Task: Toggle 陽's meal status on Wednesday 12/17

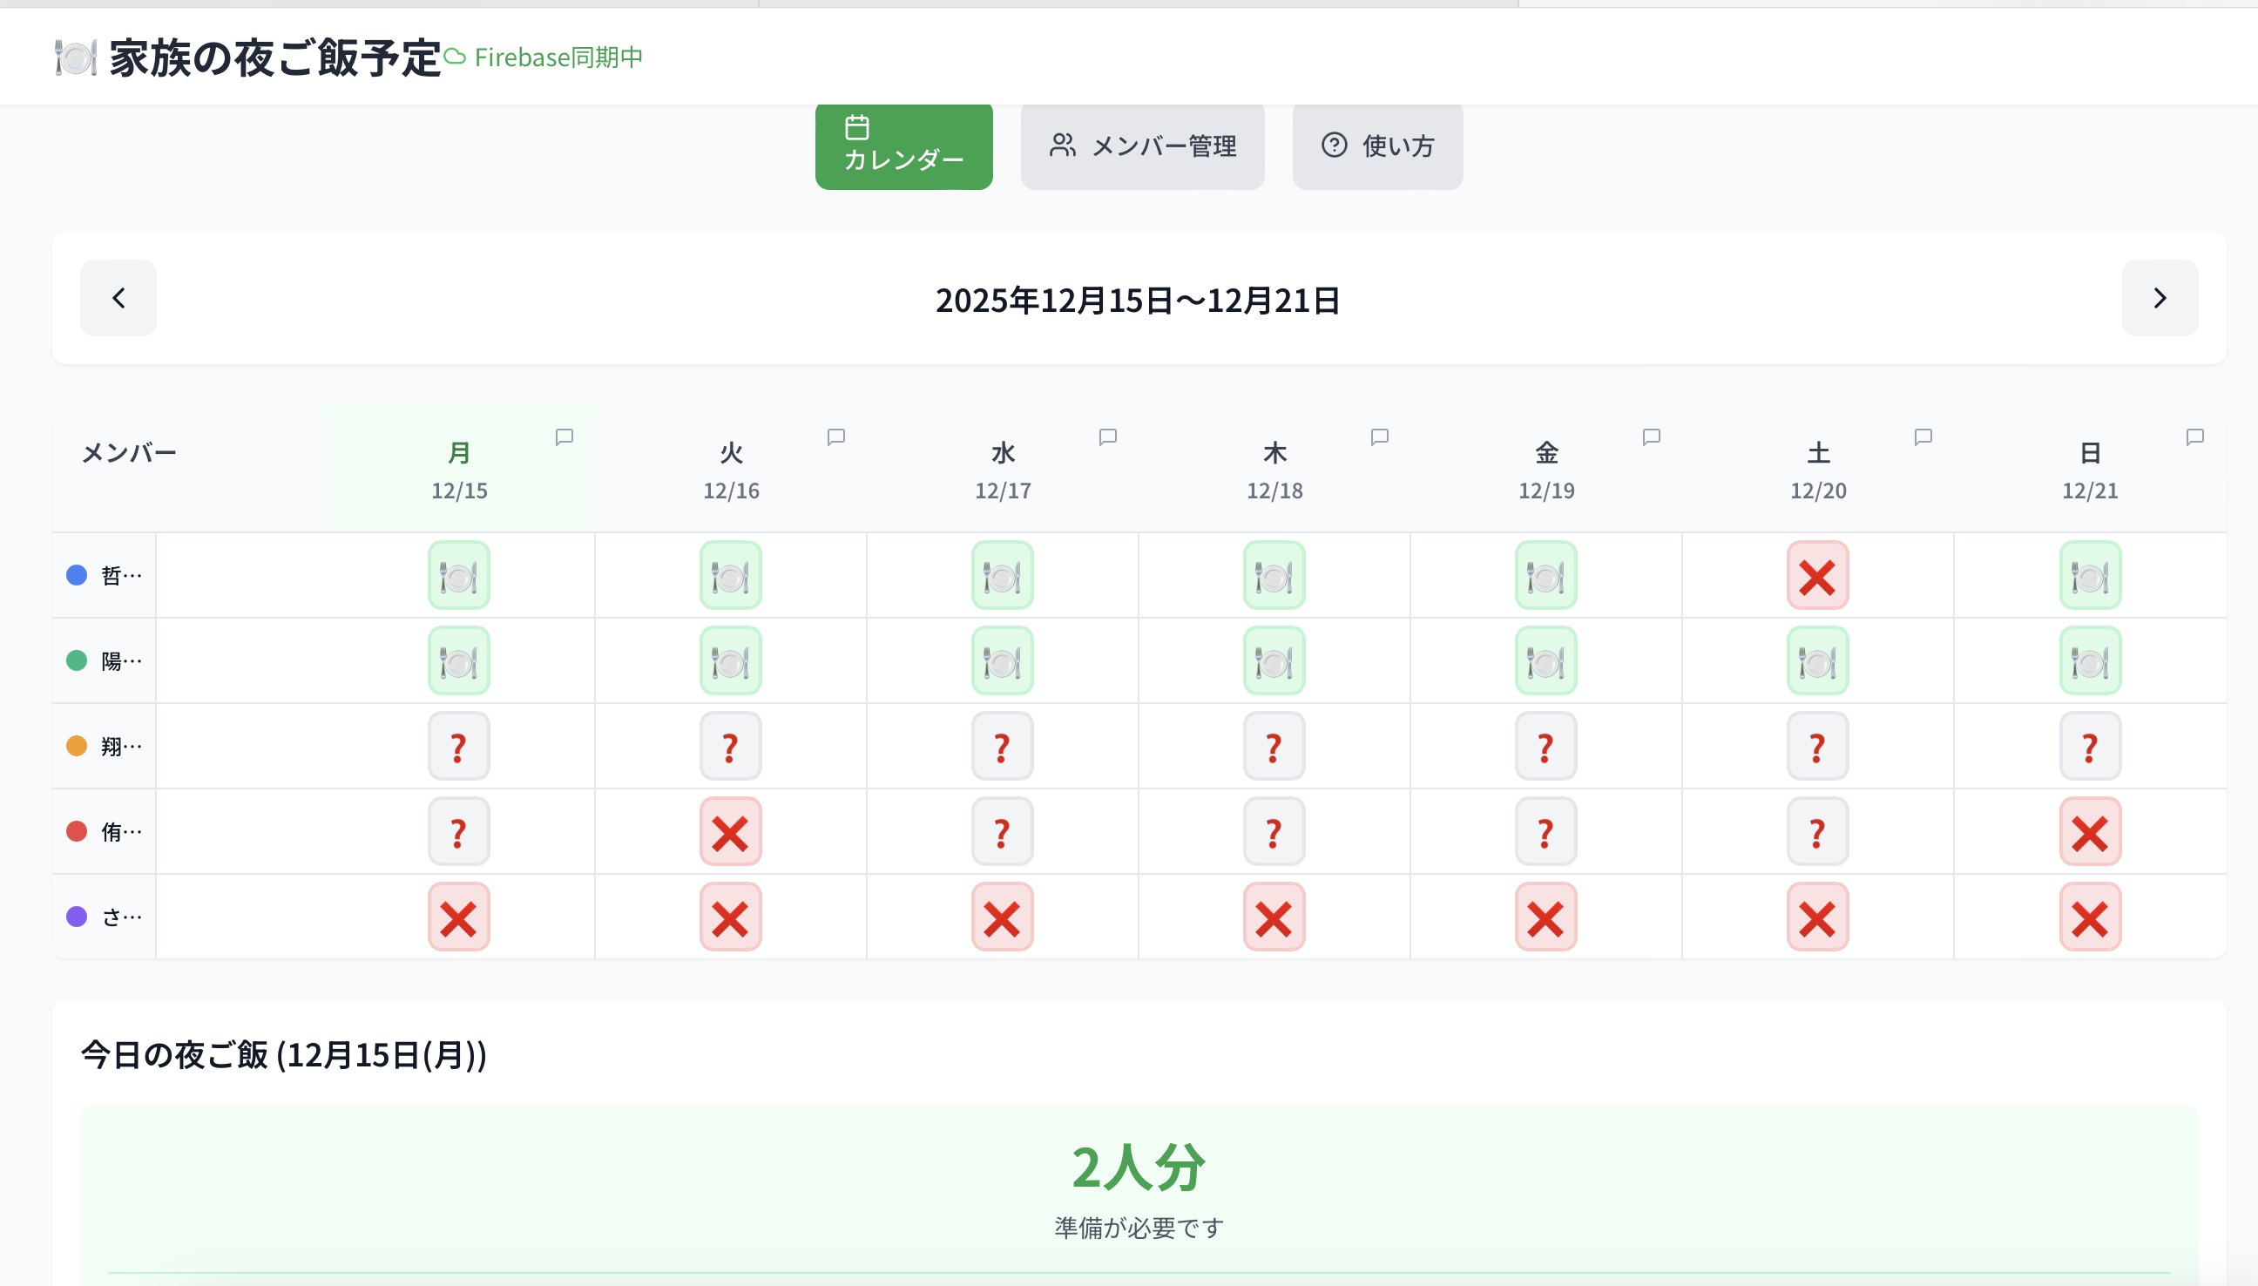Action: (1003, 660)
